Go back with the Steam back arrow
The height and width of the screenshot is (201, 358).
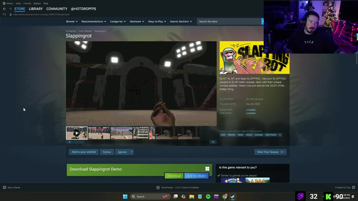click(x=4, y=9)
